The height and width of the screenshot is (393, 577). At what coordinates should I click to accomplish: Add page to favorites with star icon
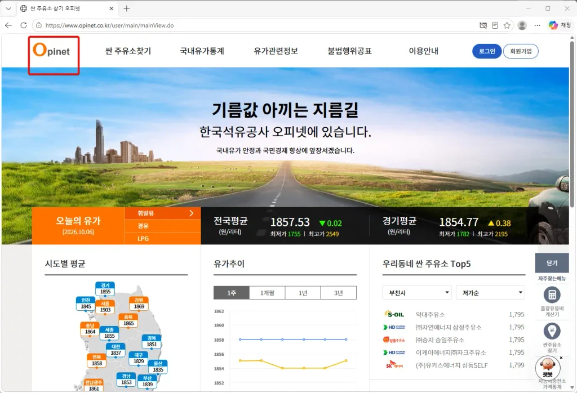507,25
